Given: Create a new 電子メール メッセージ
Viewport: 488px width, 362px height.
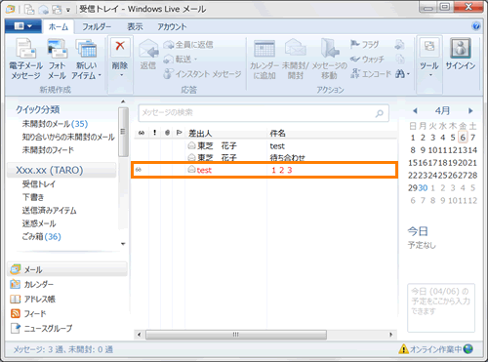Looking at the screenshot, I should coord(25,59).
